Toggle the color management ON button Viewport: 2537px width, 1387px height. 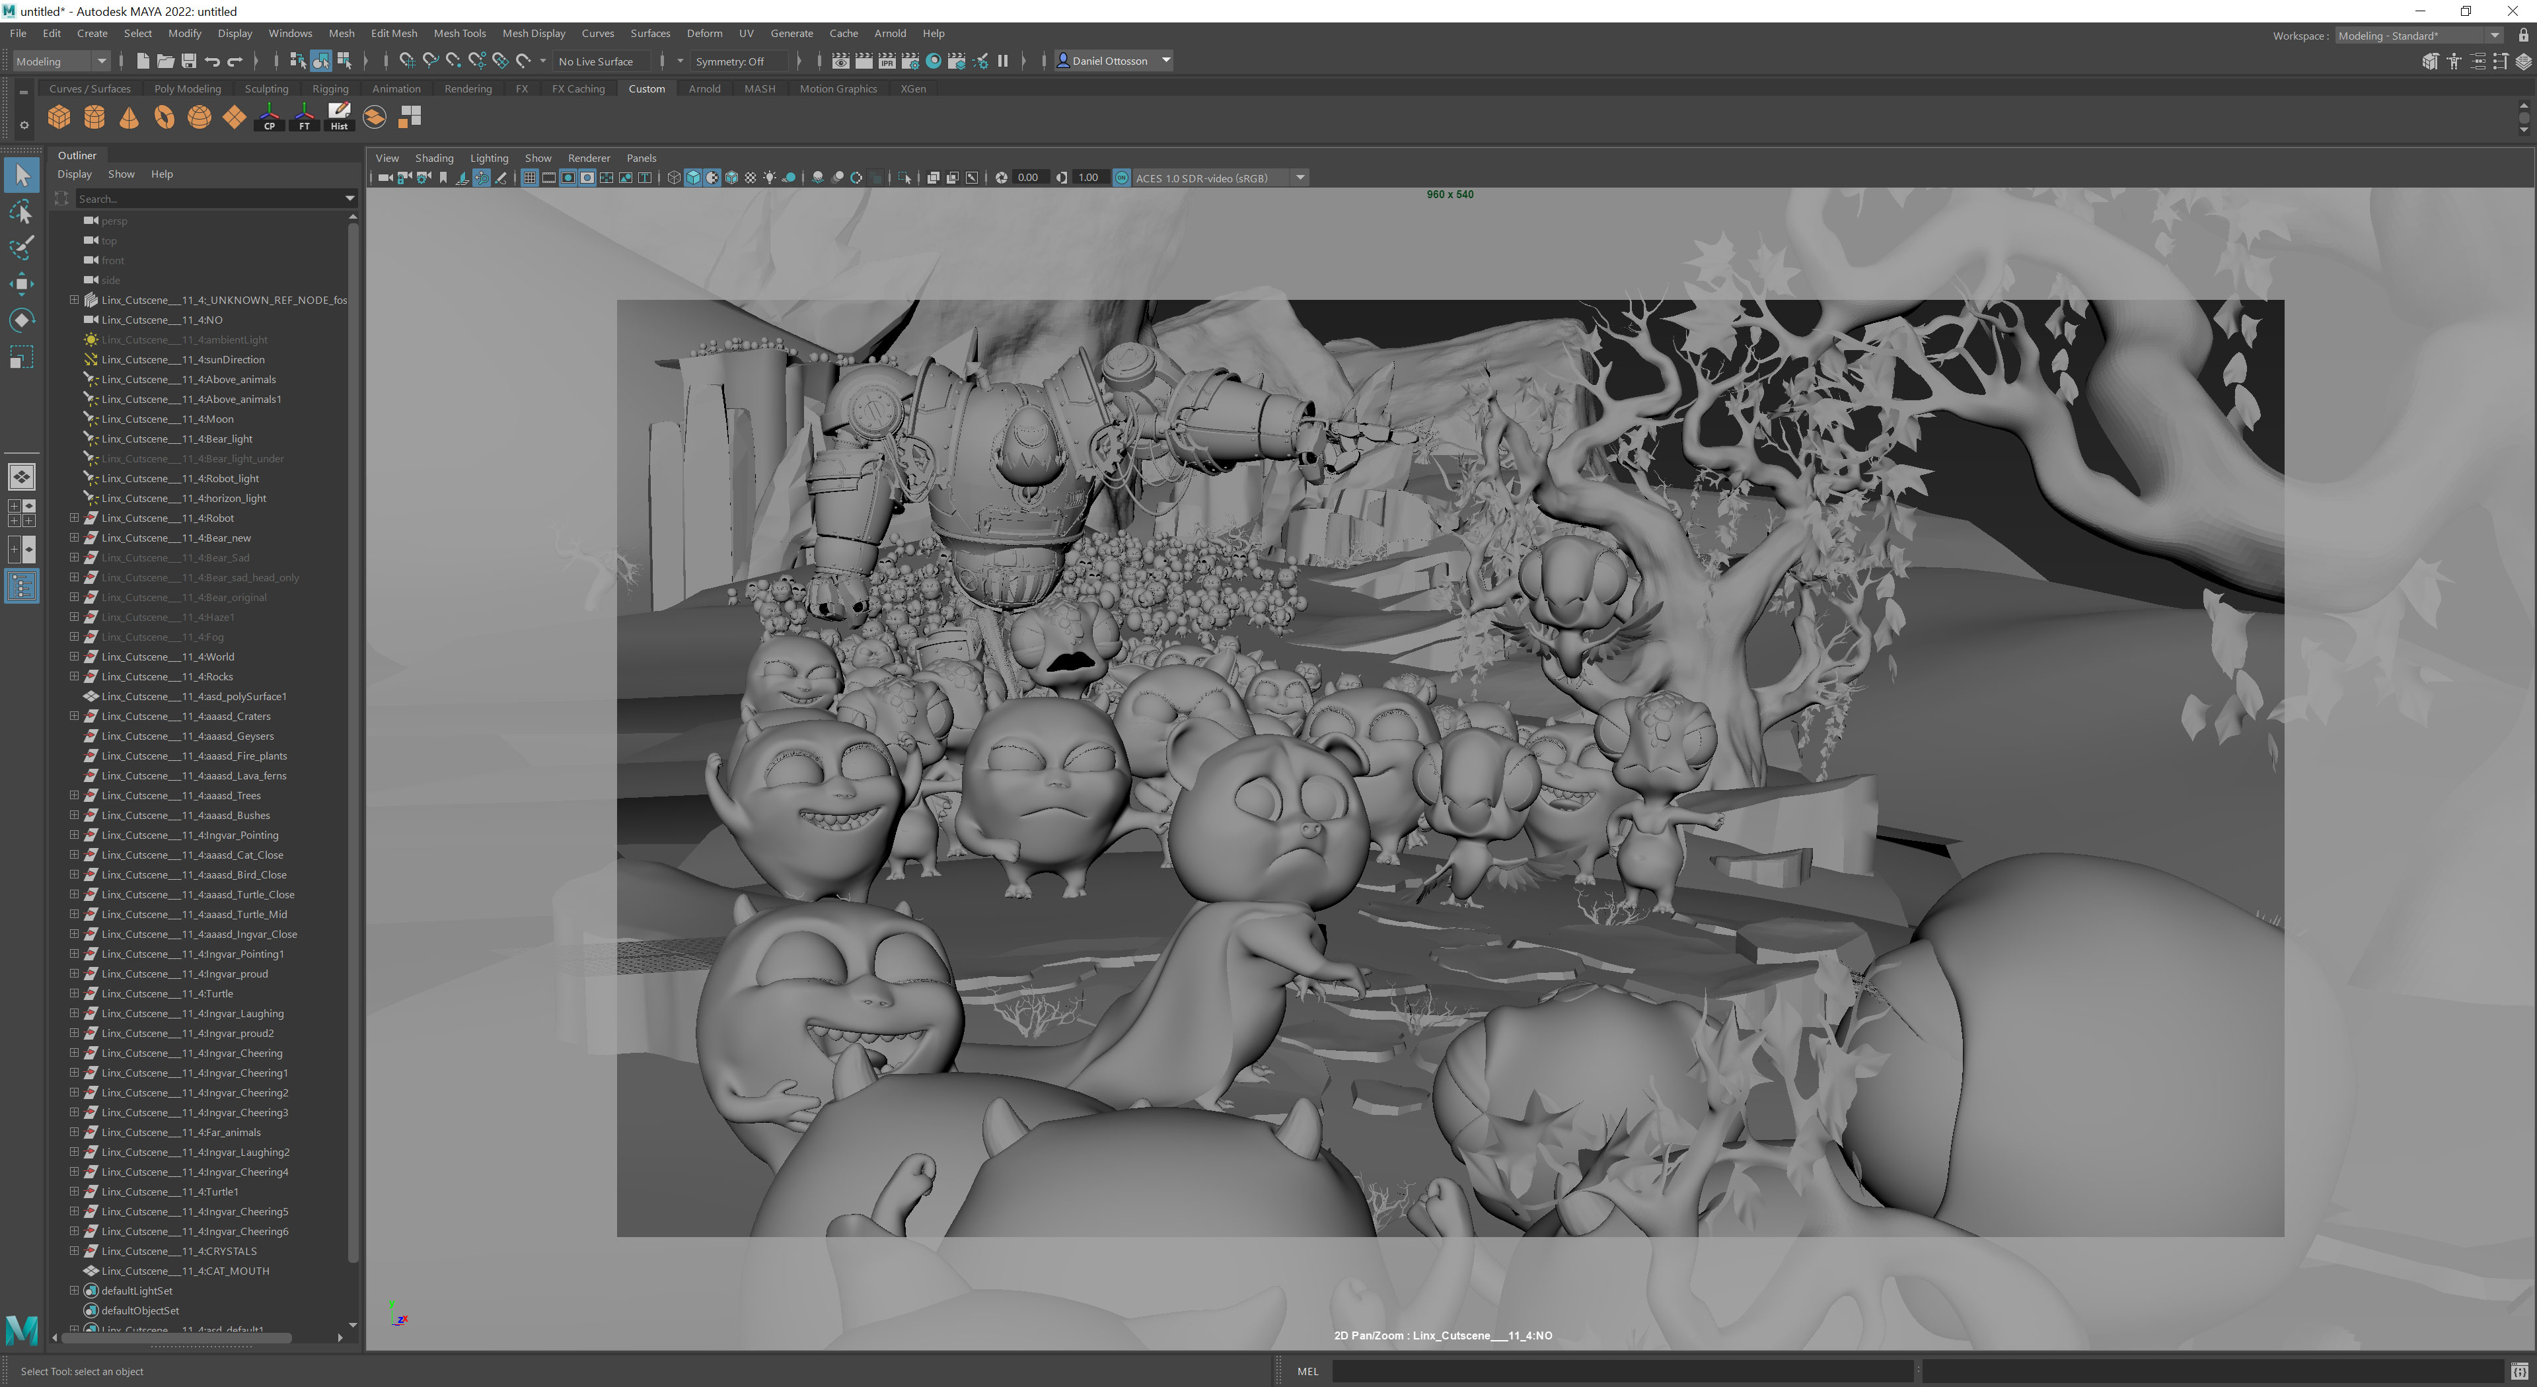click(x=1121, y=178)
